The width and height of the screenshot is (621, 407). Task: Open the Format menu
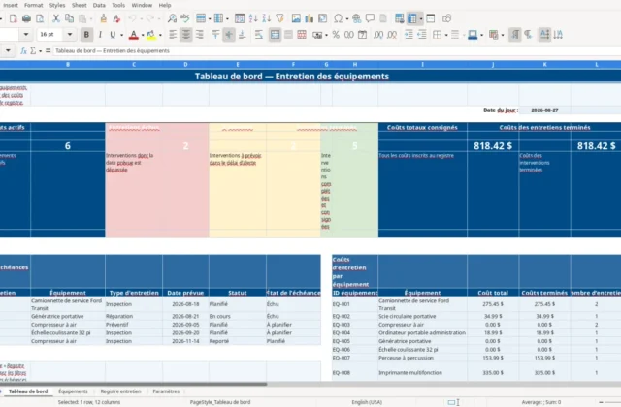[x=34, y=5]
